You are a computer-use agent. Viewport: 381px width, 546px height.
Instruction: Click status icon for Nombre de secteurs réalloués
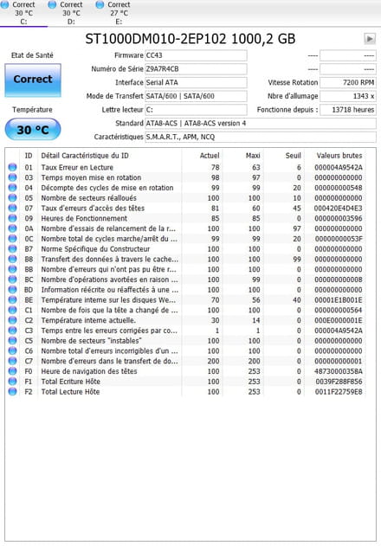click(12, 198)
